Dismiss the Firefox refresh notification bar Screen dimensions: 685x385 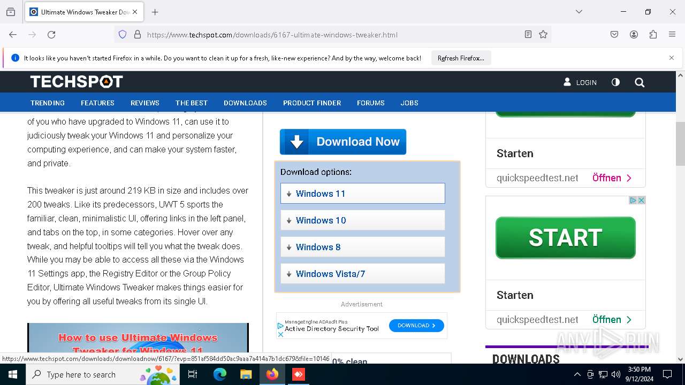pyautogui.click(x=672, y=58)
